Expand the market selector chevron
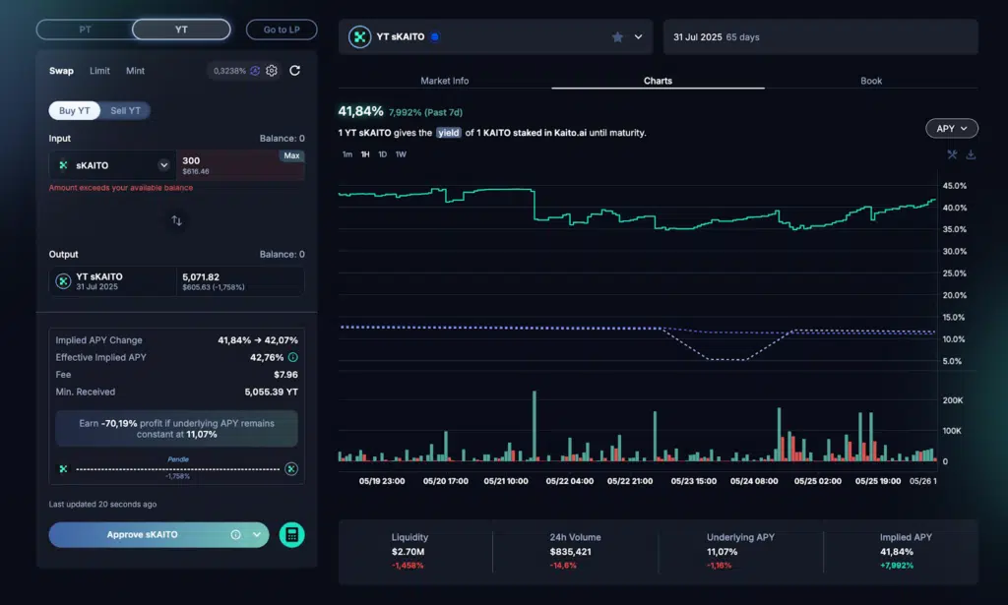The width and height of the screenshot is (1008, 605). click(x=638, y=36)
